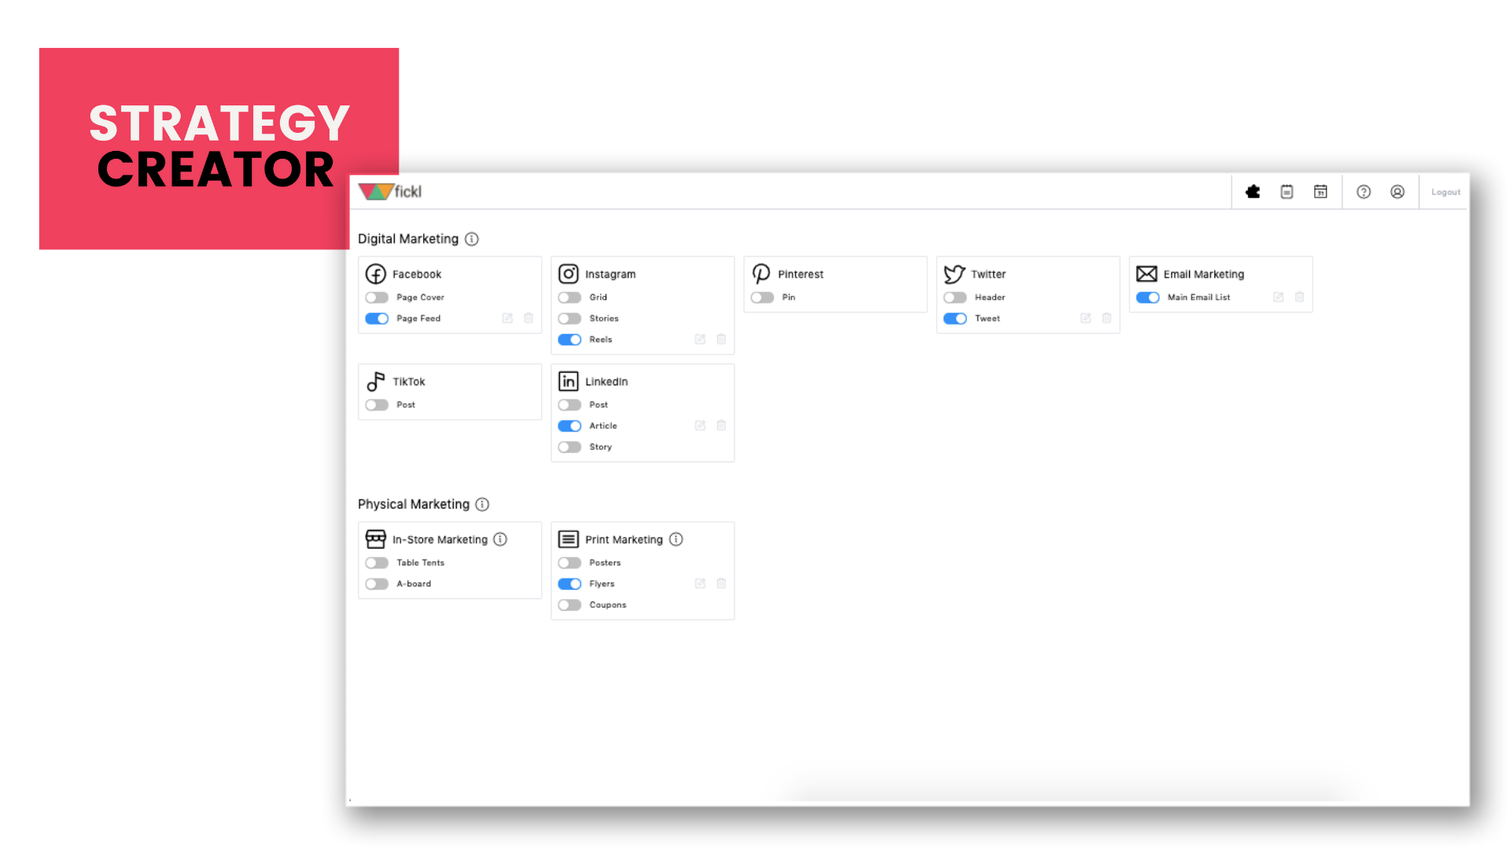Click the edit icon beside Flyers
1510x849 pixels.
click(700, 583)
